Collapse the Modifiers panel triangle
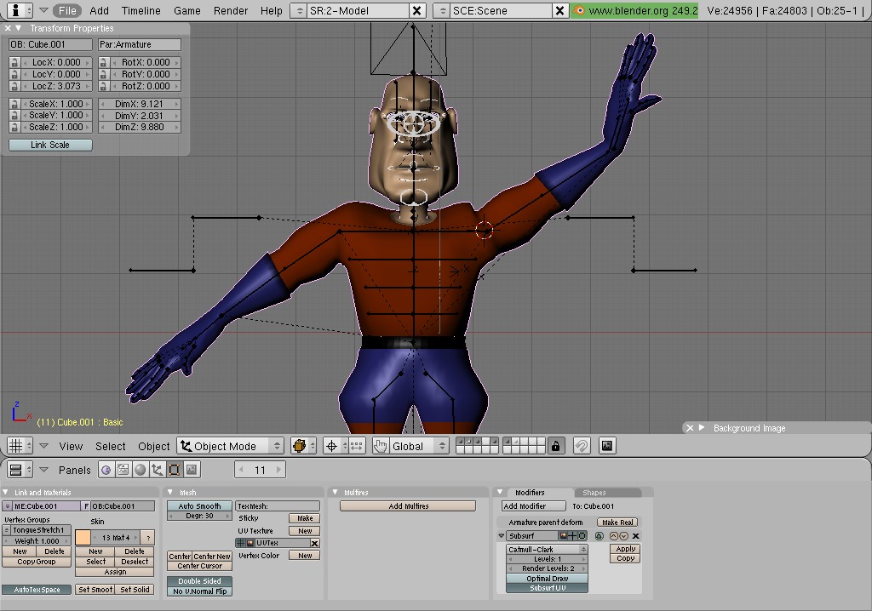 click(x=500, y=492)
